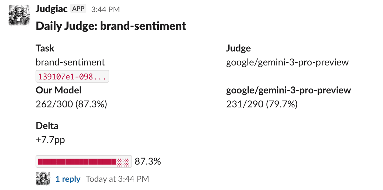Expand the Daily Judge: brand-sentiment message
Viewport: 383px width, 190px height.
(111, 26)
